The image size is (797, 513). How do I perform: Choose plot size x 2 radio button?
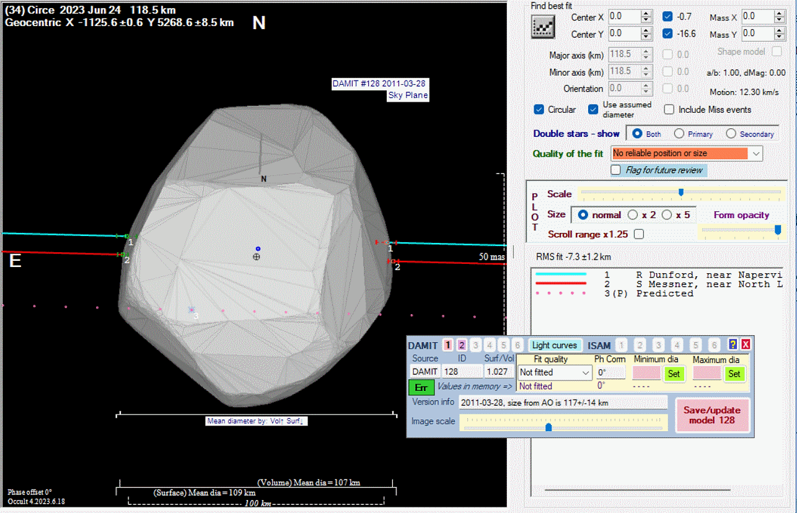pyautogui.click(x=633, y=215)
